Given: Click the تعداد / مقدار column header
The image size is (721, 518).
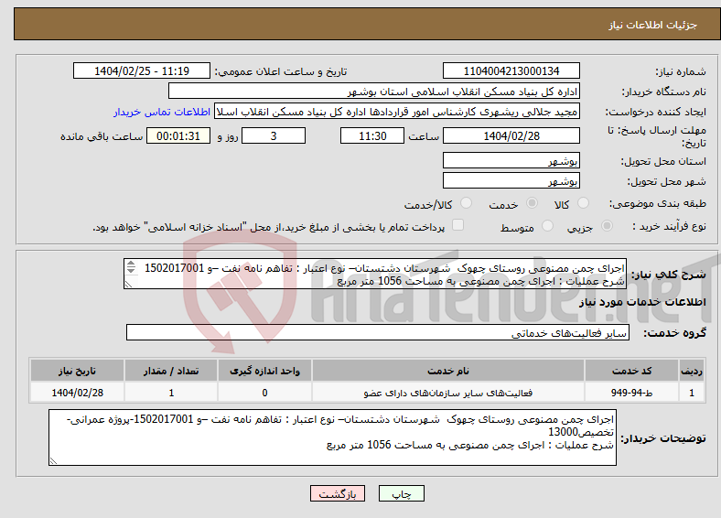Looking at the screenshot, I should click(171, 371).
